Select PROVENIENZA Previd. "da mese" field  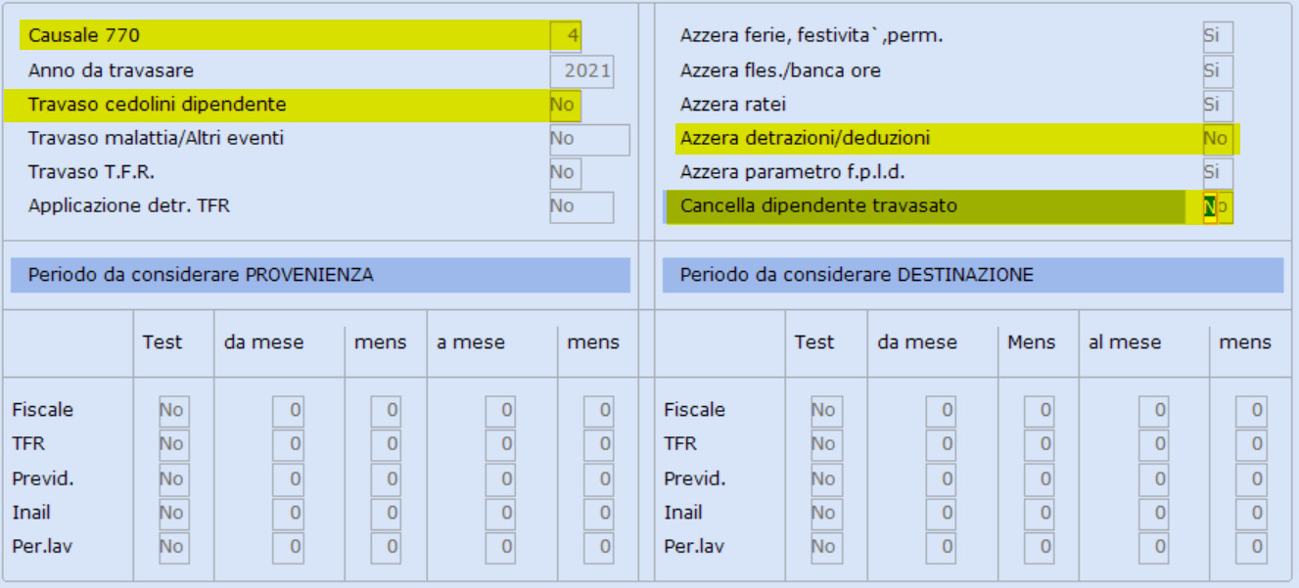(288, 479)
